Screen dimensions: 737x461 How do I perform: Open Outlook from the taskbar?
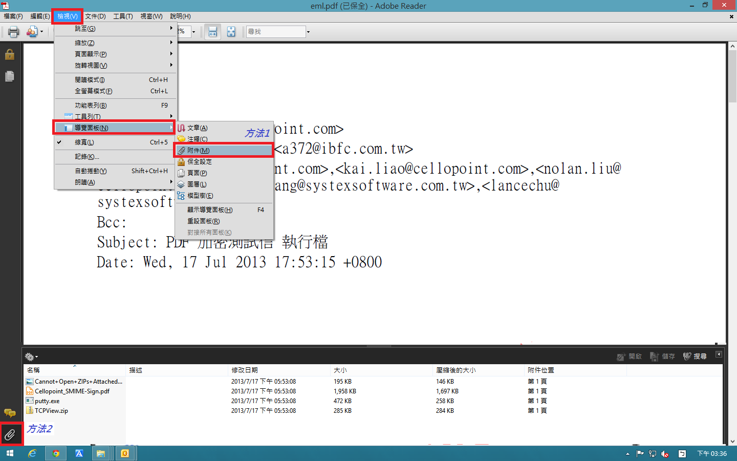pyautogui.click(x=124, y=453)
